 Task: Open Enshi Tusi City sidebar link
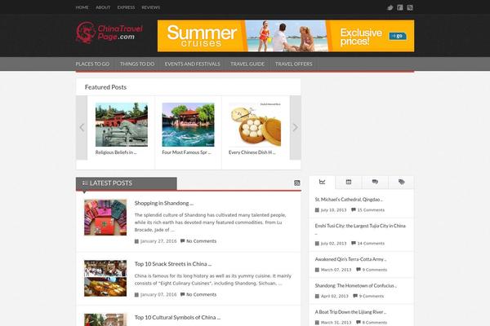[360, 226]
